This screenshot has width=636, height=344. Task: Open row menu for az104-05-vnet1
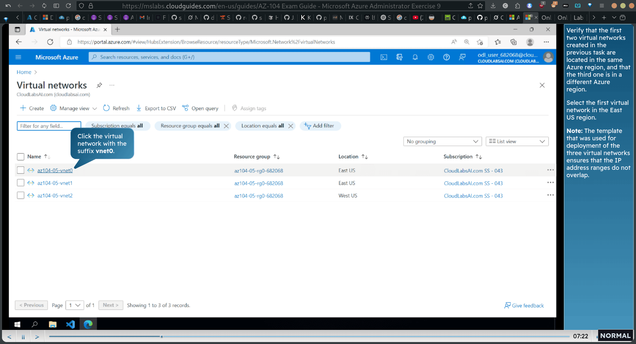(x=550, y=183)
